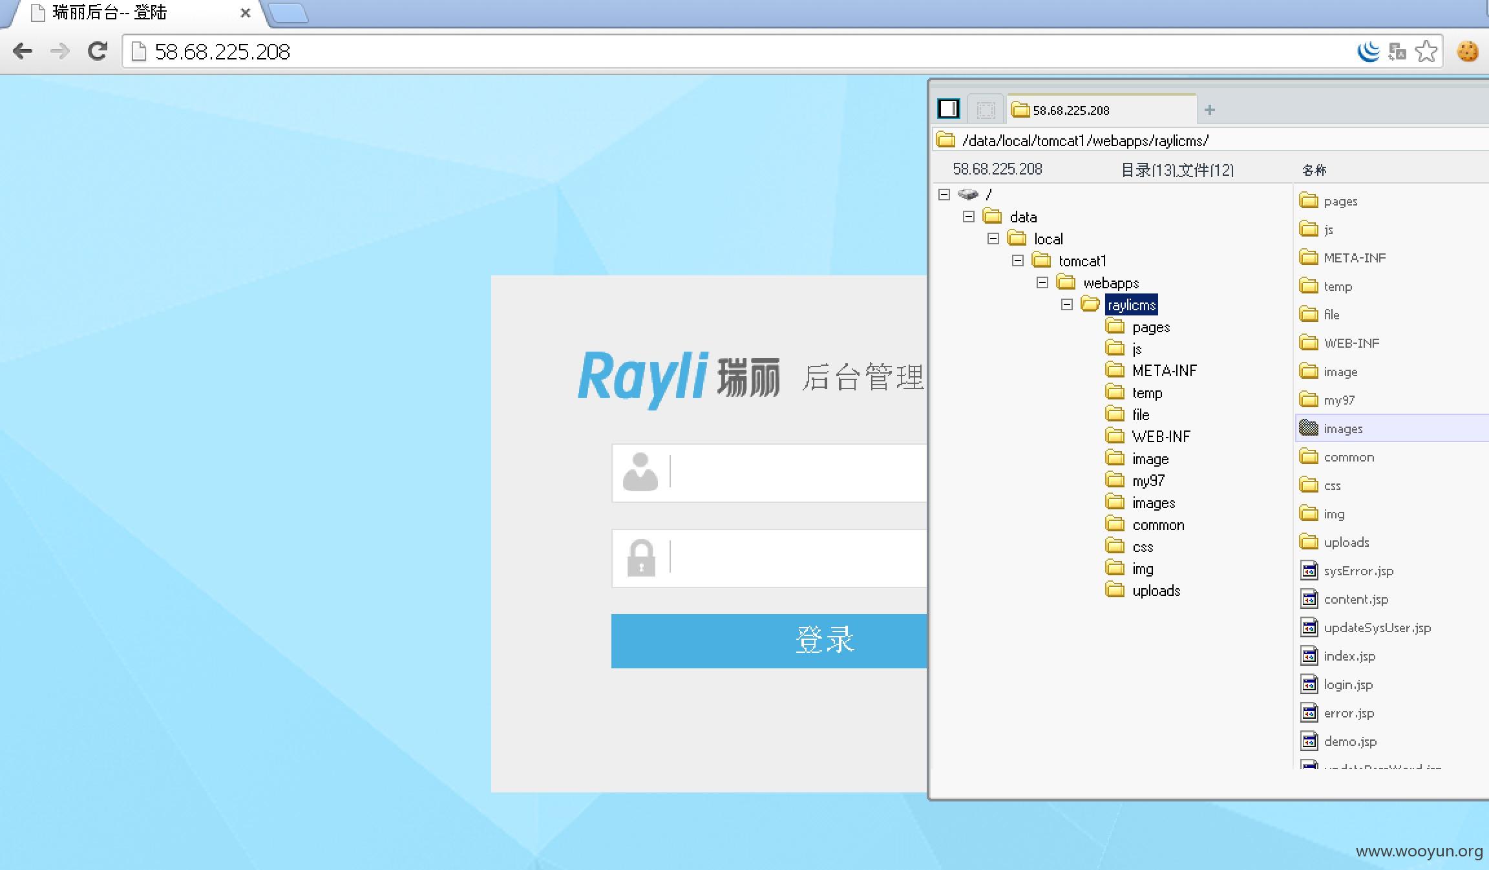Viewport: 1489px width, 870px height.
Task: Select META-INF in the file list
Action: pos(1355,258)
